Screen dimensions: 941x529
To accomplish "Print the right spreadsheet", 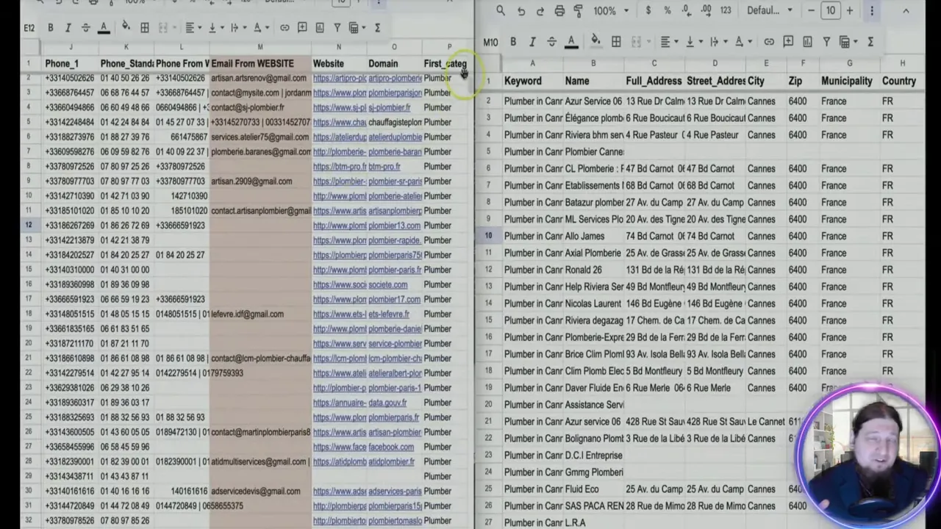I will [559, 11].
